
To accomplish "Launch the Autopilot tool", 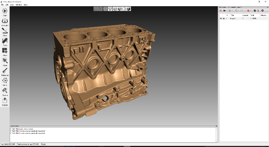I will click(5, 22).
